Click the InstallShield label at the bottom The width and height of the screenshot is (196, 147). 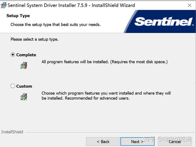12,132
